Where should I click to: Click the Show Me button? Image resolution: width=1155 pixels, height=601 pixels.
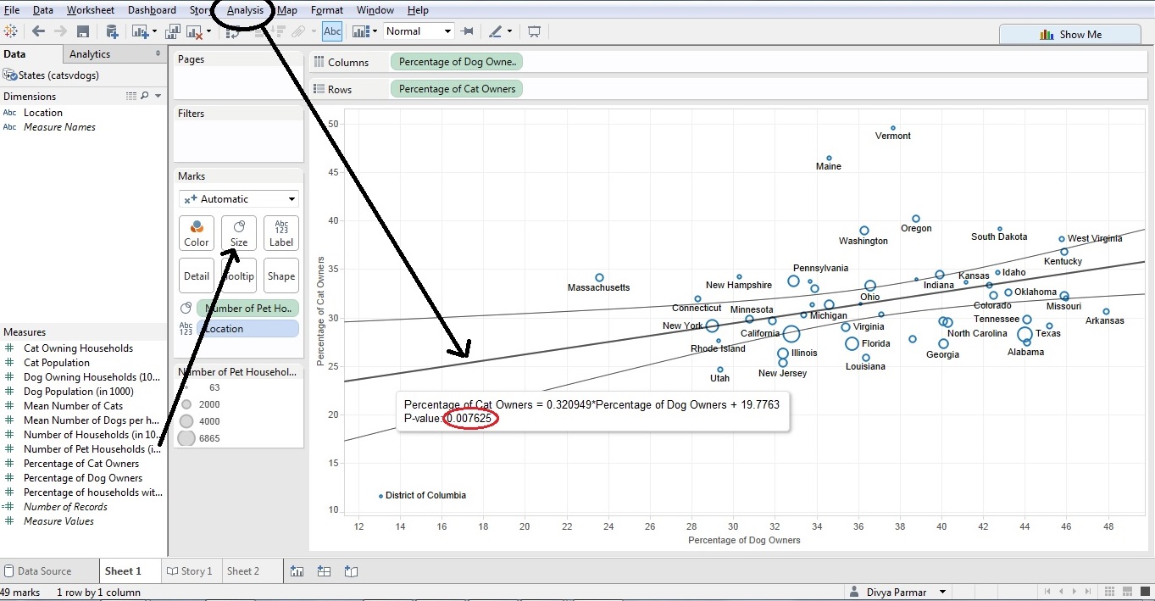pyautogui.click(x=1070, y=35)
